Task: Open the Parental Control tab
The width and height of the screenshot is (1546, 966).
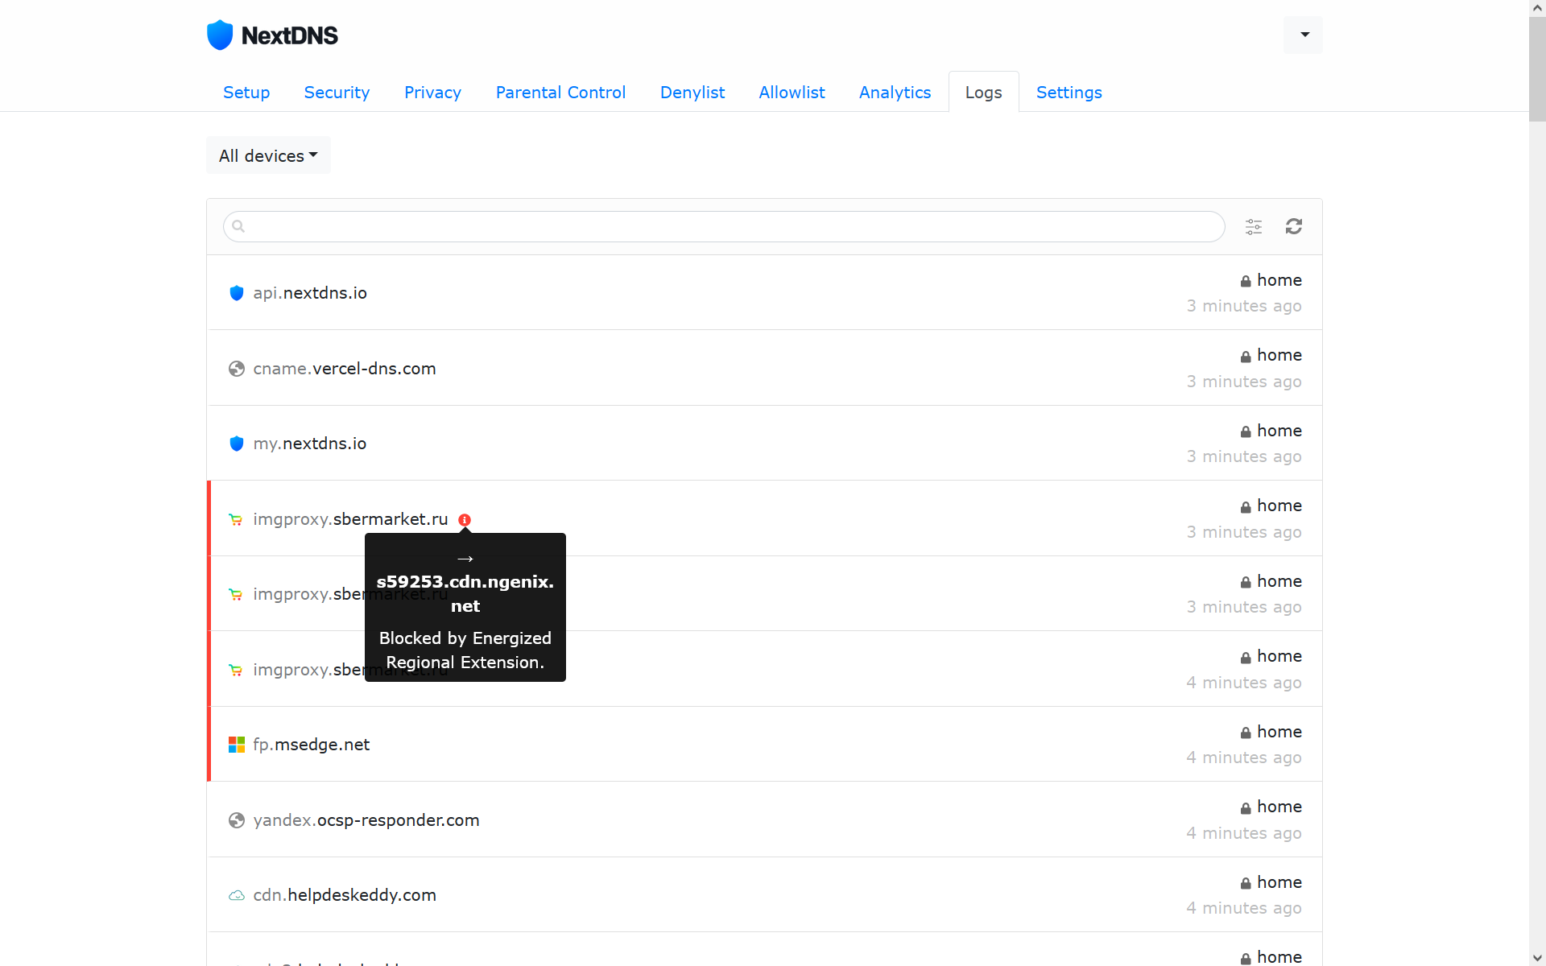Action: tap(560, 93)
